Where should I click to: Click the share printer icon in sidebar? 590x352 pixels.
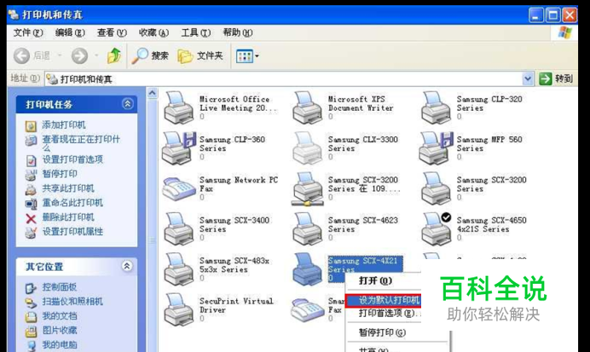click(31, 189)
